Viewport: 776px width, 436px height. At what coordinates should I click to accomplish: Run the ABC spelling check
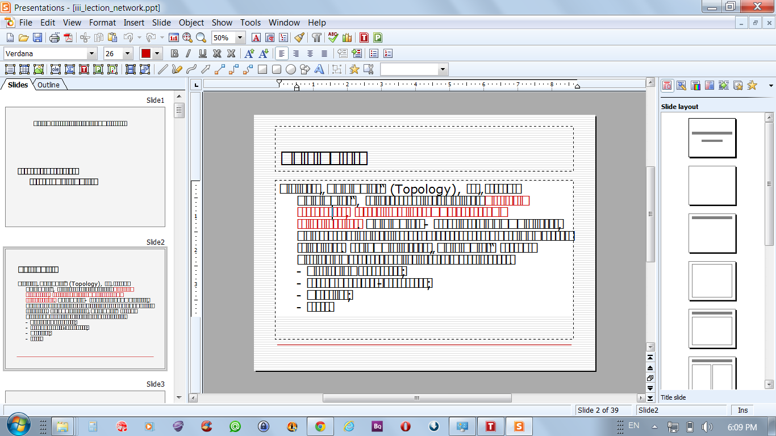333,38
